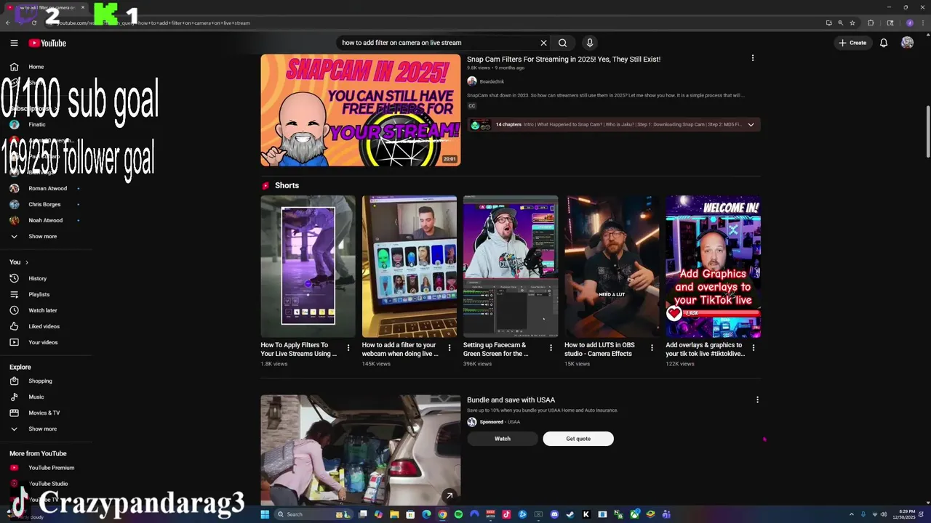Open the YouTube account avatar menu
The image size is (931, 523).
[907, 43]
